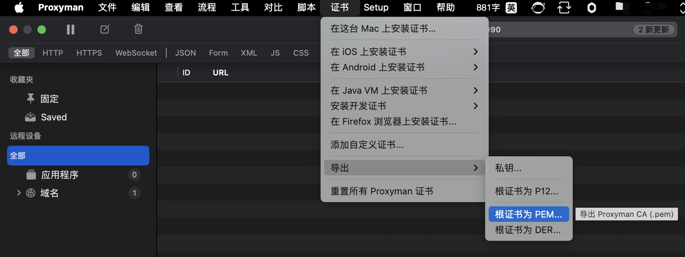
Task: Open the compose request icon
Action: pyautogui.click(x=105, y=29)
